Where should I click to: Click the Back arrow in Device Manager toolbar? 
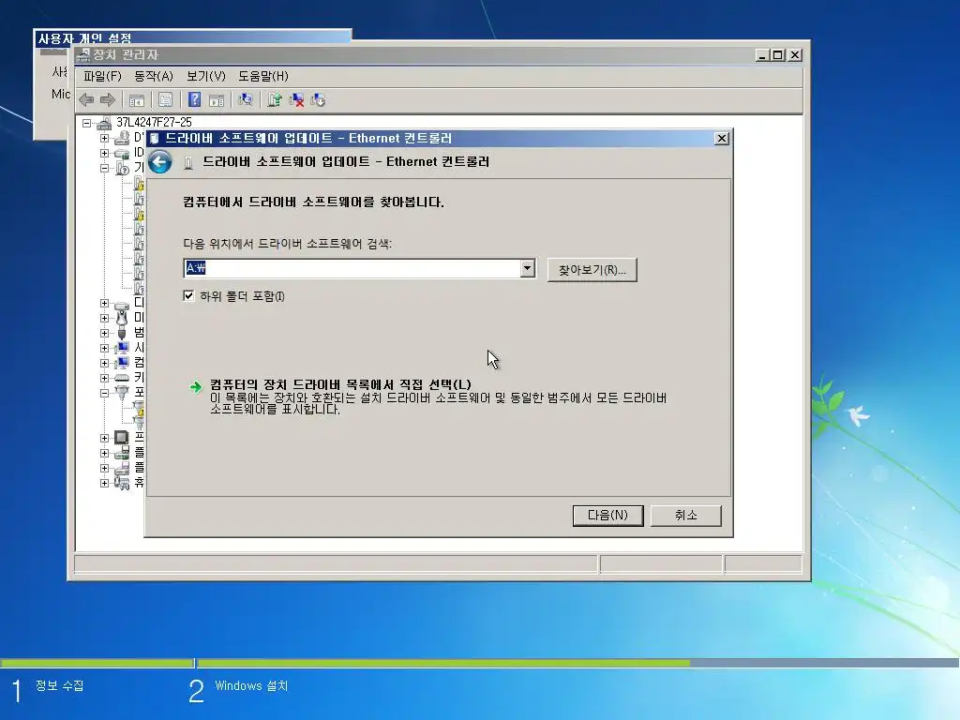(86, 99)
